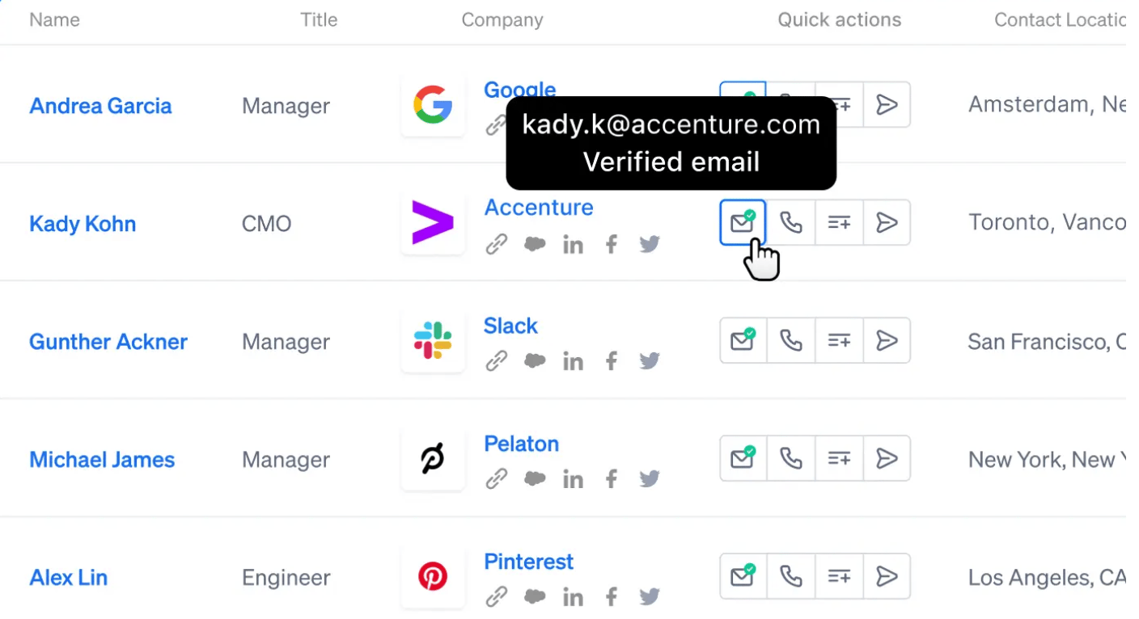
Task: Open the Pinterest company page
Action: tap(528, 562)
